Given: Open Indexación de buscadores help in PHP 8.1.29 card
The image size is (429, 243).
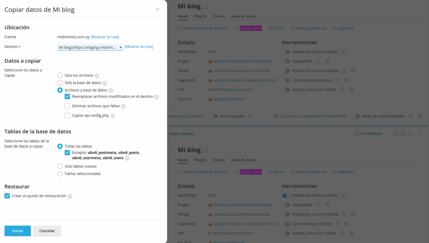Looking at the screenshot, I should (x=343, y=195).
